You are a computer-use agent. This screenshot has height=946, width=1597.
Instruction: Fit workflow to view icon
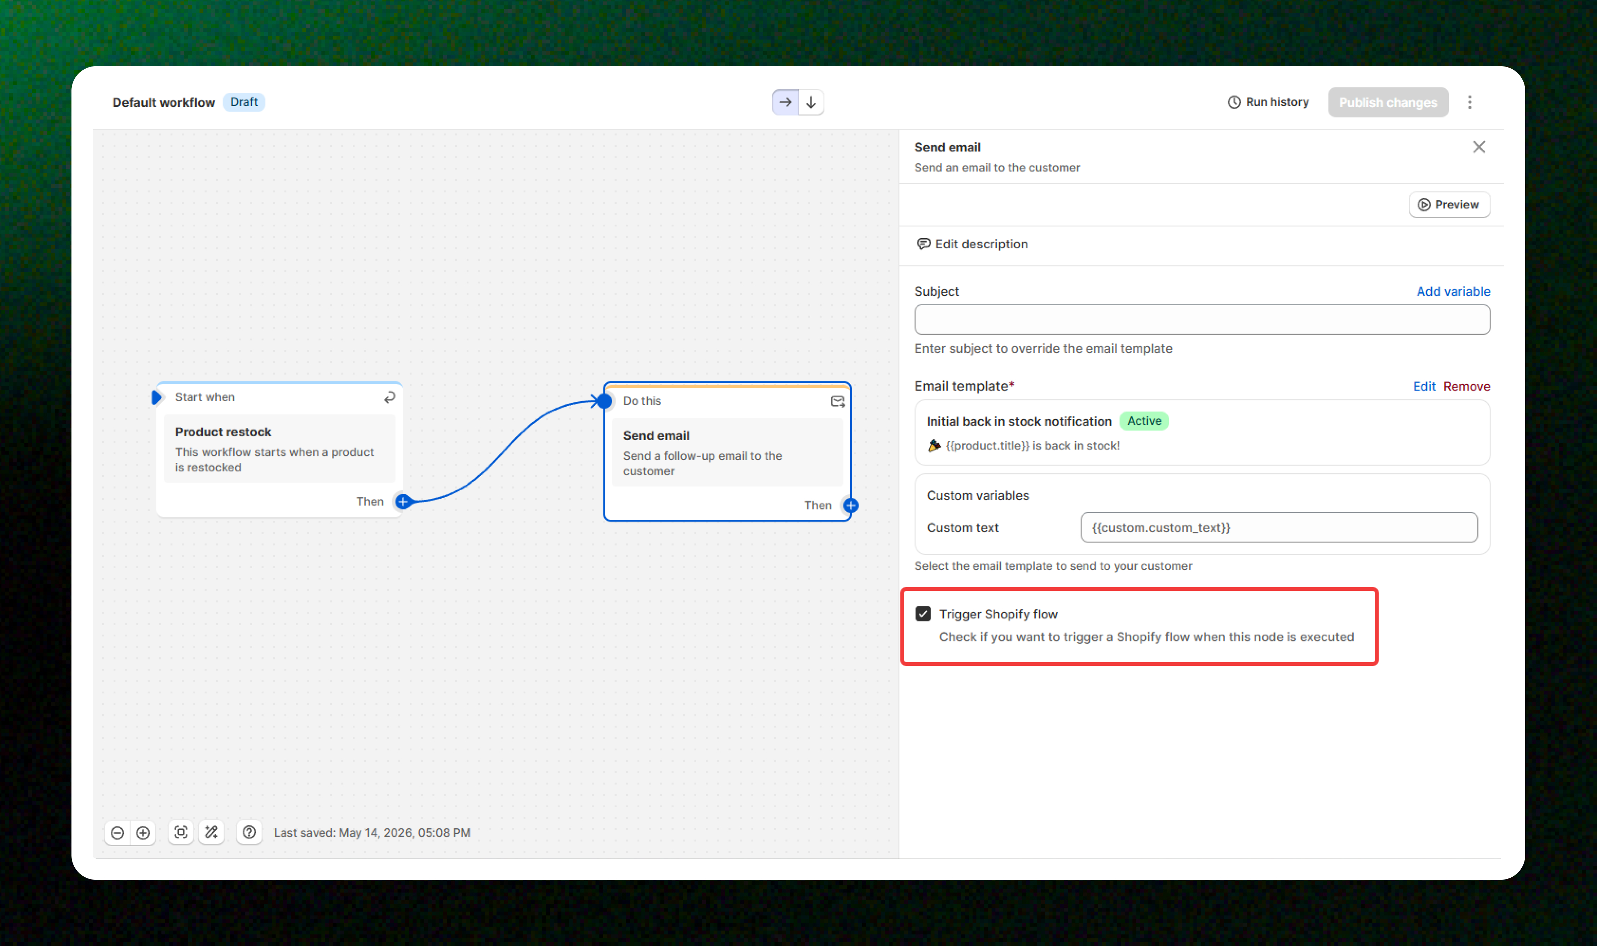pyautogui.click(x=181, y=832)
